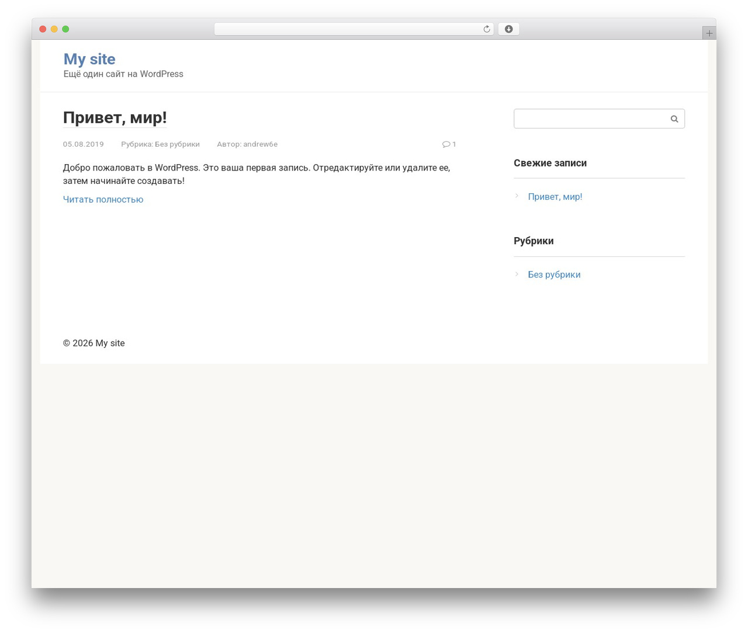Image resolution: width=748 pixels, height=633 pixels.
Task: Click into the sidebar search field
Action: pyautogui.click(x=599, y=119)
